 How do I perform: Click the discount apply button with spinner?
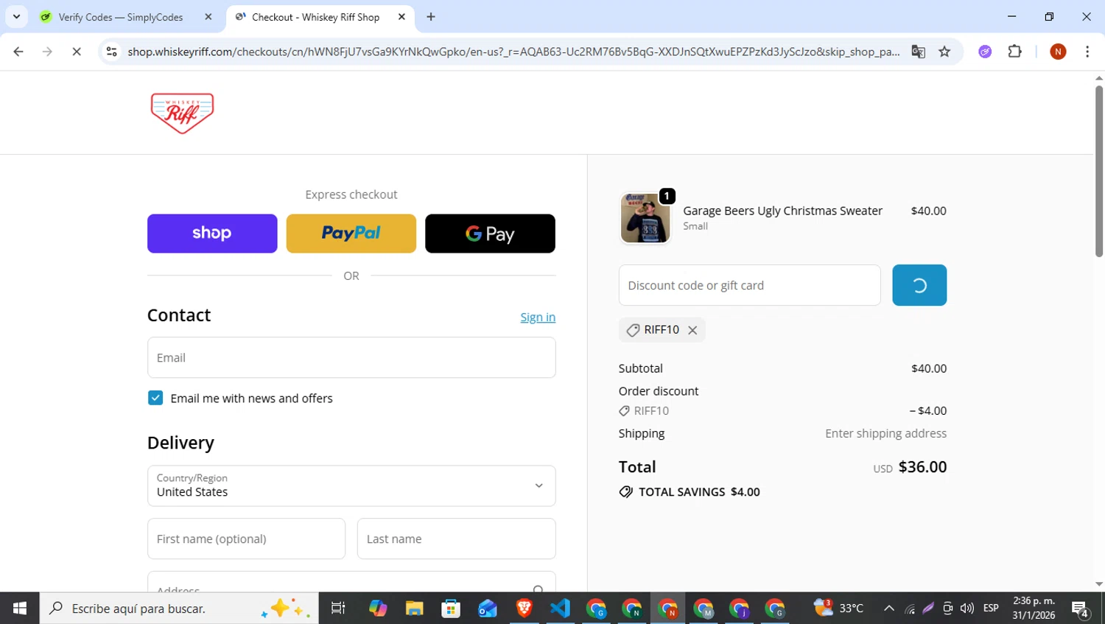click(919, 285)
